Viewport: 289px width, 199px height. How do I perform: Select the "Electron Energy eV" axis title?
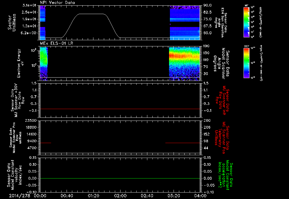(x=20, y=63)
